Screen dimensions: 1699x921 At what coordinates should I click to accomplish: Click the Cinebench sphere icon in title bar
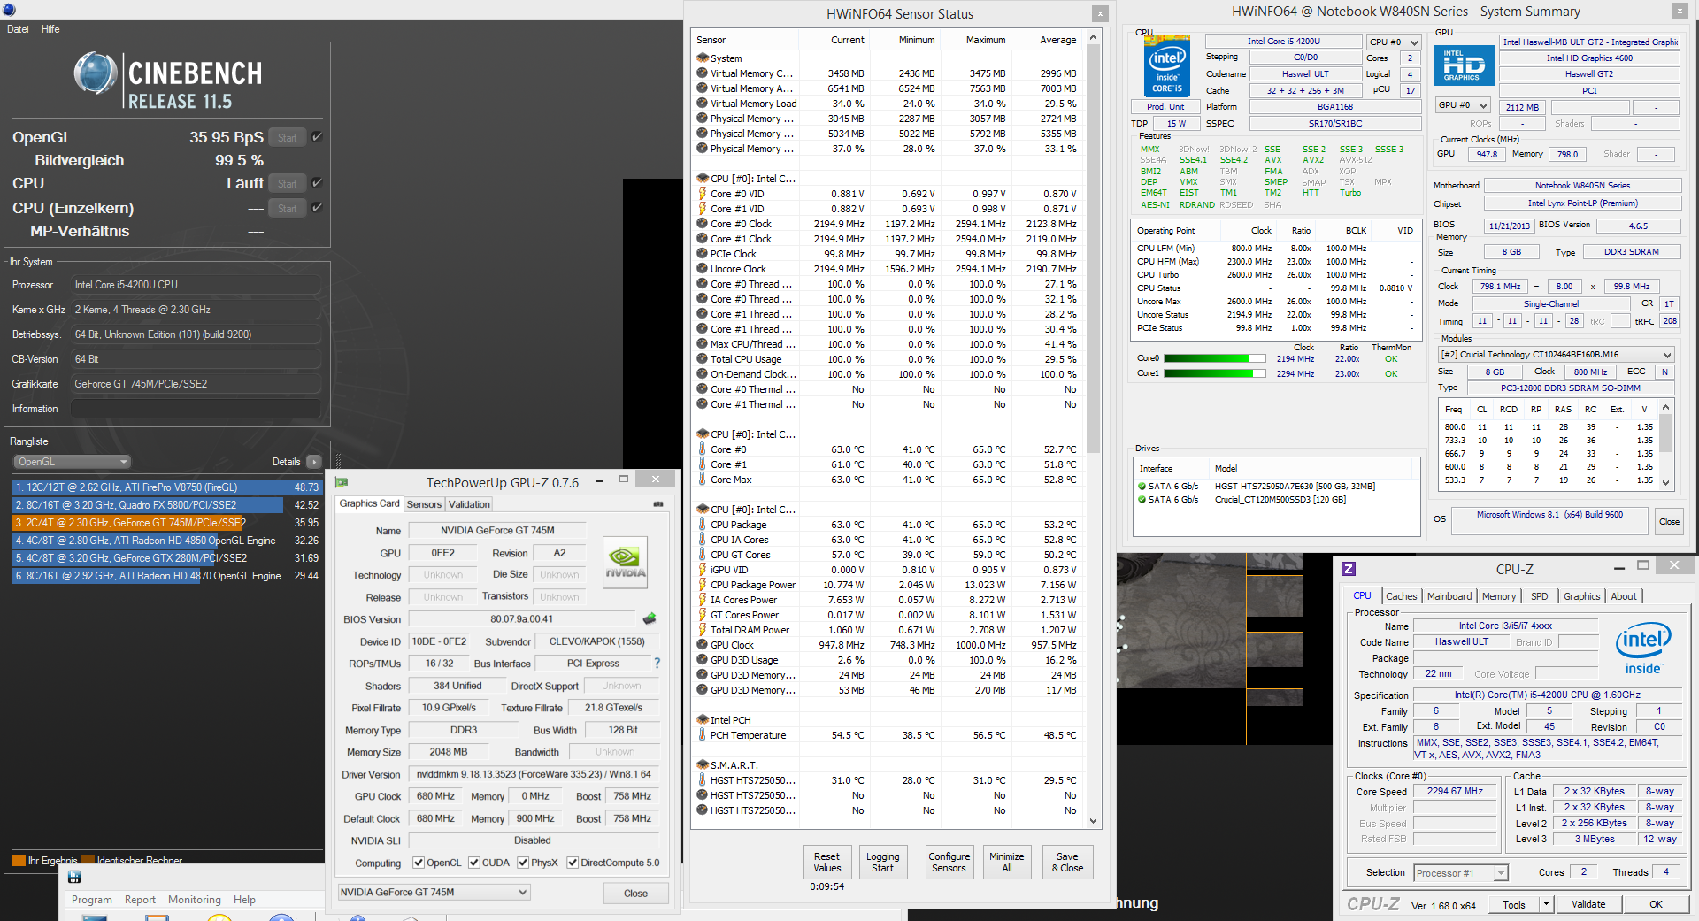click(9, 10)
